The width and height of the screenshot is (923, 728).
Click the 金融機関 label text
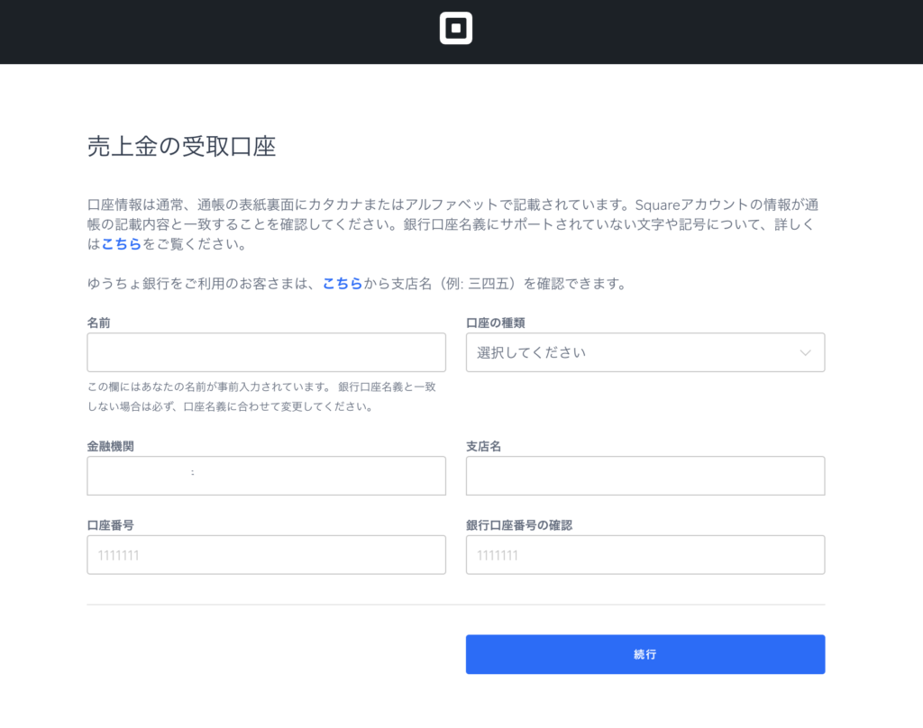(x=111, y=446)
